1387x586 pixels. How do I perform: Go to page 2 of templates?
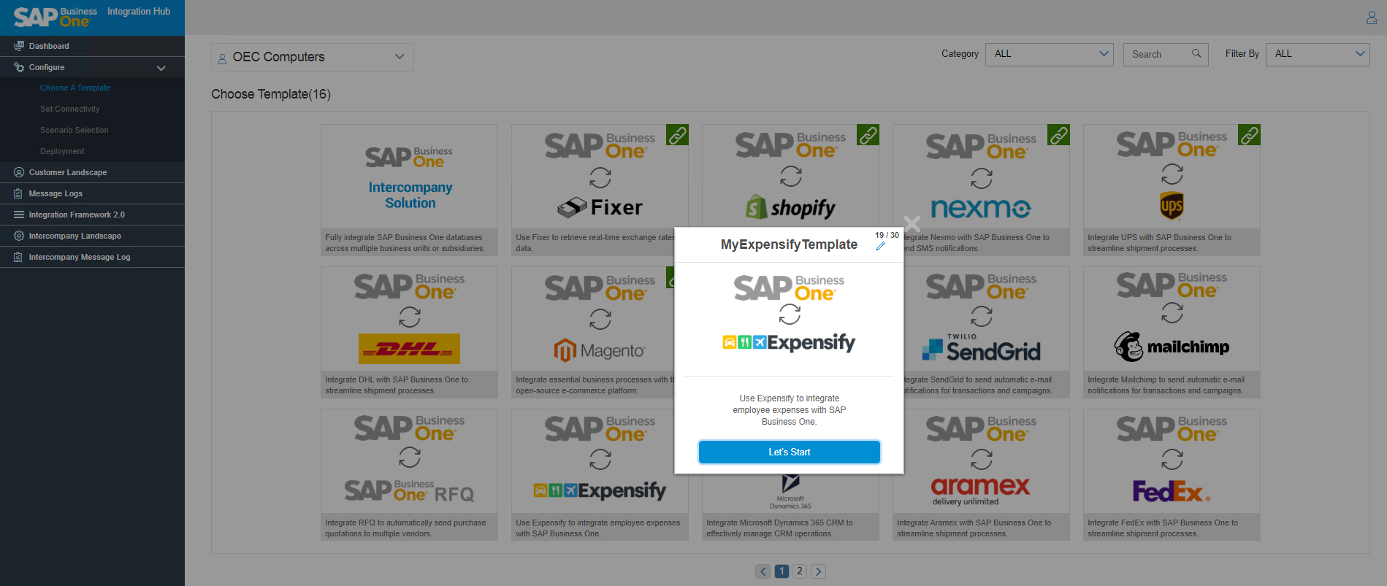click(800, 571)
